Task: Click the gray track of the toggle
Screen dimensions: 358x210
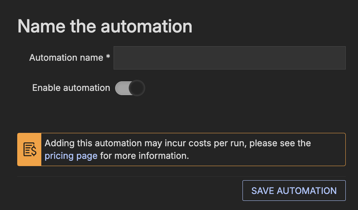Action: click(121, 88)
